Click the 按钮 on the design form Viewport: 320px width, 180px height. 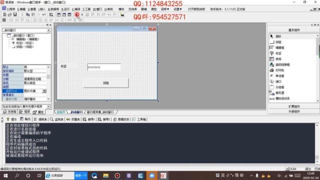(106, 83)
